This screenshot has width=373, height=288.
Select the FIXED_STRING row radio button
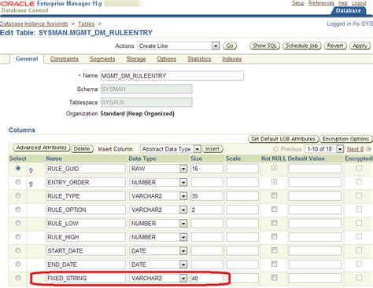(x=18, y=278)
